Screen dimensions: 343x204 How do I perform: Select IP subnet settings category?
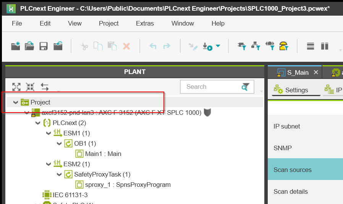point(305,126)
